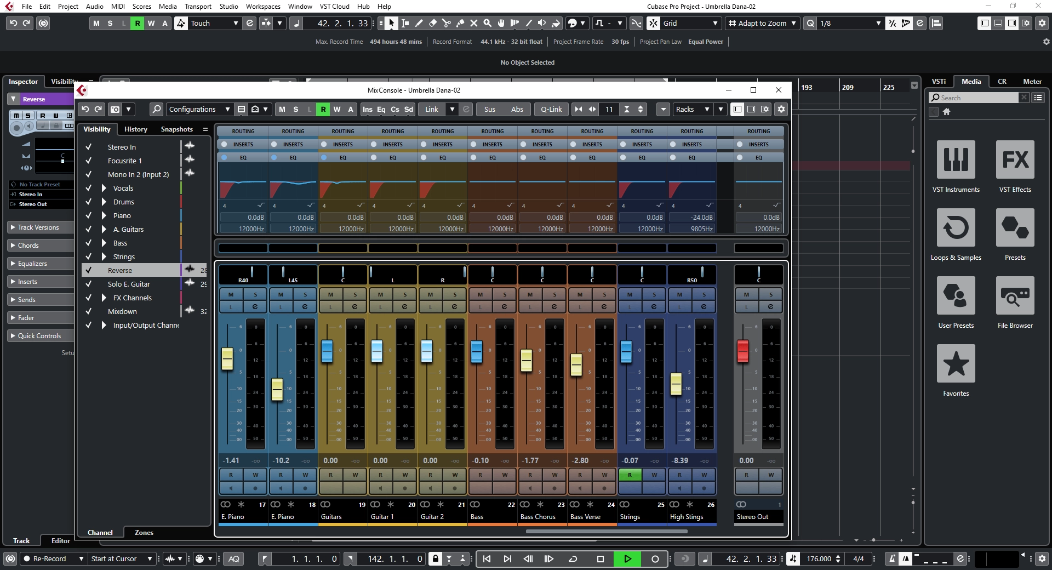Switch to the History tab
This screenshot has height=570, width=1052.
tap(135, 129)
